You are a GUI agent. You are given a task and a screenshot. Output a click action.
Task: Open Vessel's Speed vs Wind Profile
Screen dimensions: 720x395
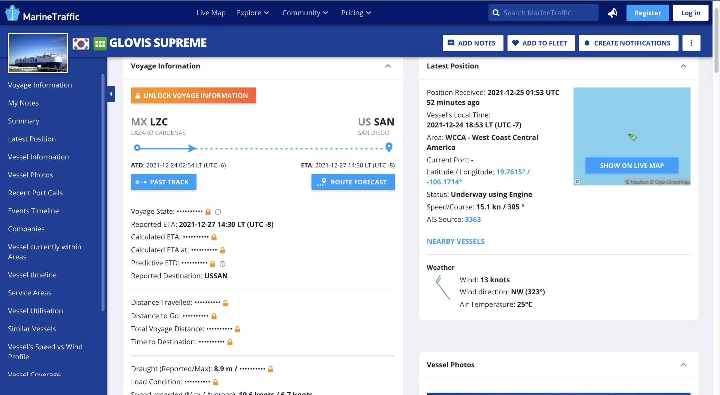click(x=45, y=352)
